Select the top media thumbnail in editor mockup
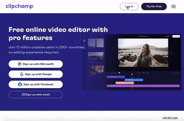This screenshot has width=184, height=121. [96, 43]
